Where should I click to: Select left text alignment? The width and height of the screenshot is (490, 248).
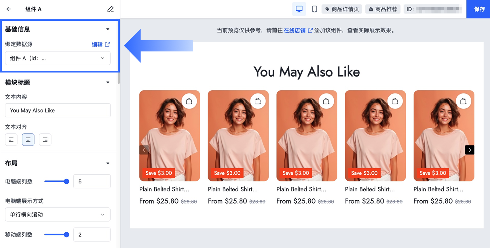(x=11, y=140)
